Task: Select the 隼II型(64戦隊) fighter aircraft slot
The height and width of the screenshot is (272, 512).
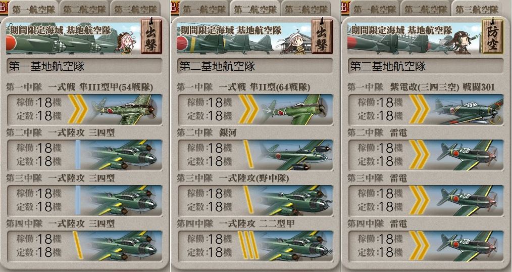Action: coord(255,110)
